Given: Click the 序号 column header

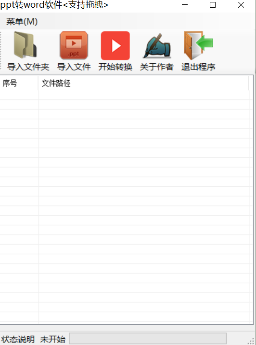Looking at the screenshot, I should click(19, 83).
